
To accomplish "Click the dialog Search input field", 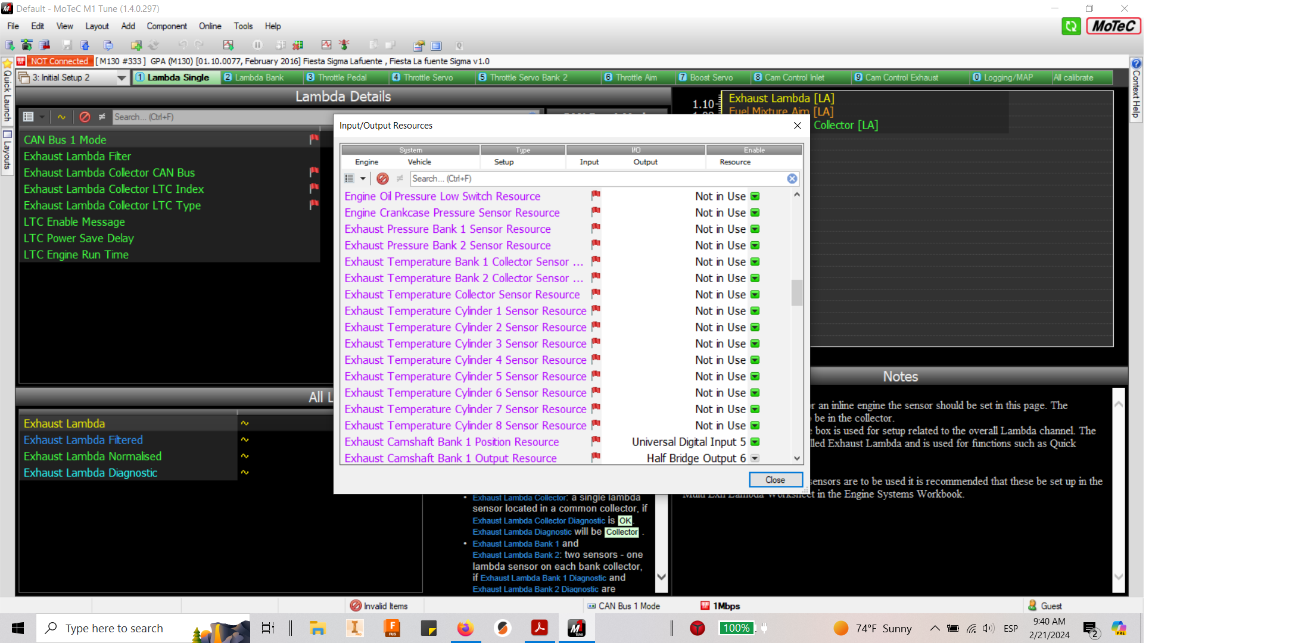I will coord(596,179).
